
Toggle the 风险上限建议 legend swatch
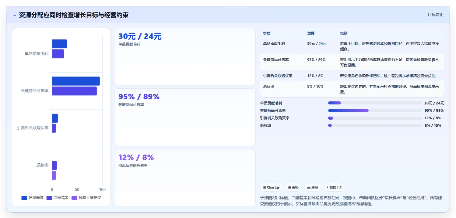coord(74,198)
